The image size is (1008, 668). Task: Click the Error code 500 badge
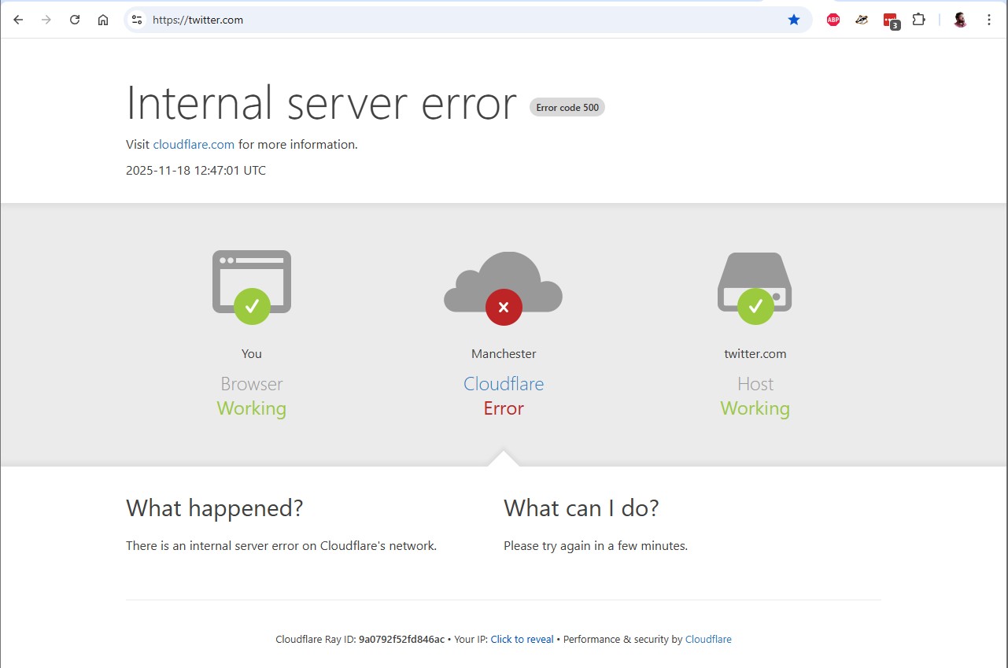tap(567, 107)
